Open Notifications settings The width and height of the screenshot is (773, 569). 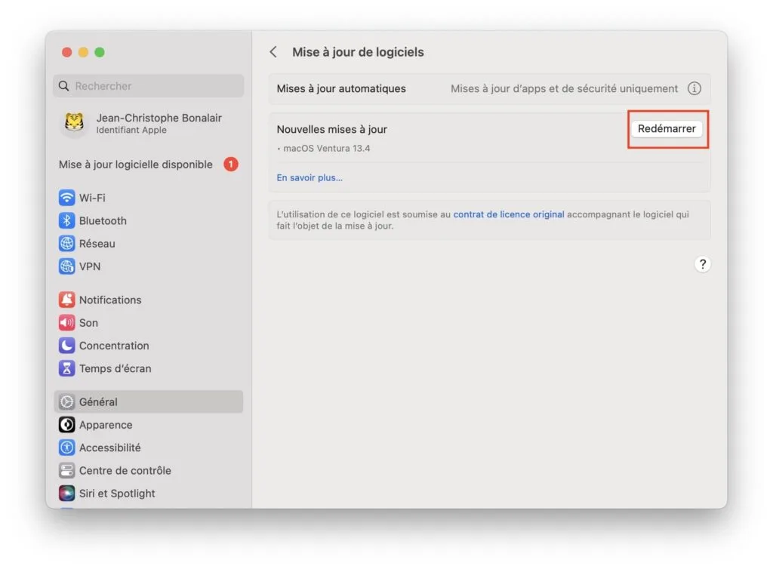pyautogui.click(x=67, y=300)
